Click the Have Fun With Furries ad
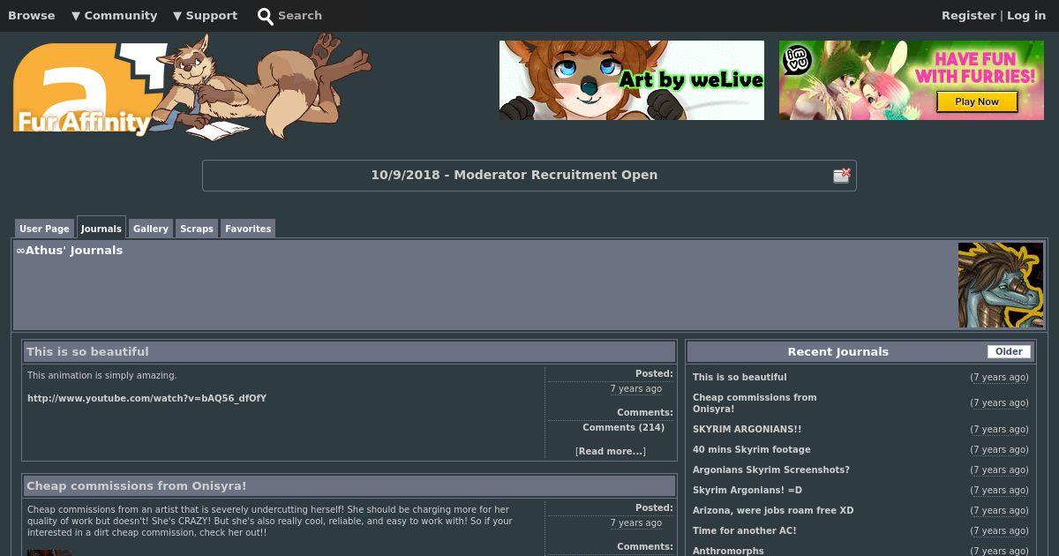 click(912, 80)
